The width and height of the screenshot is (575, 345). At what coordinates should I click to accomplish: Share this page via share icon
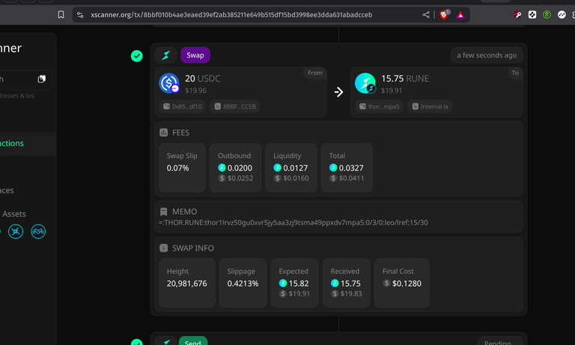pyautogui.click(x=426, y=15)
